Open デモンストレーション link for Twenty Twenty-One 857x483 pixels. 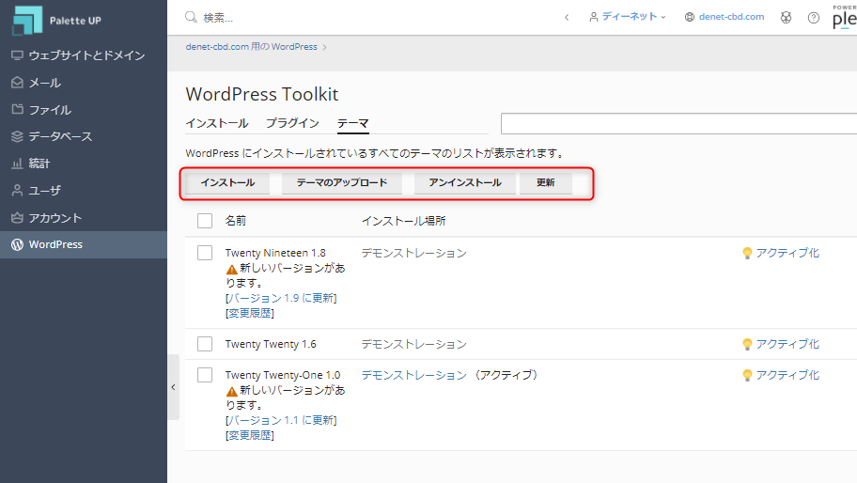click(413, 375)
